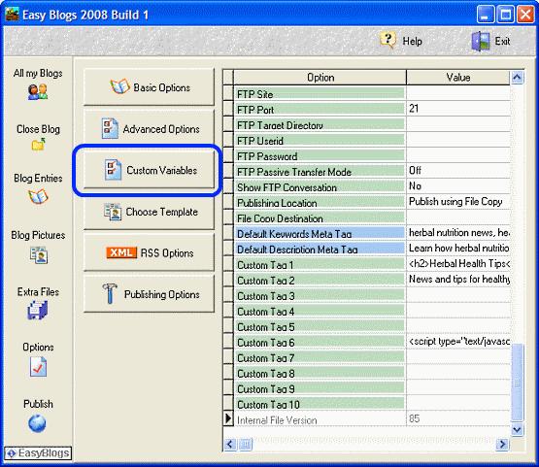Image resolution: width=539 pixels, height=467 pixels.
Task: Open the Blog Entries book icon
Action: click(38, 196)
